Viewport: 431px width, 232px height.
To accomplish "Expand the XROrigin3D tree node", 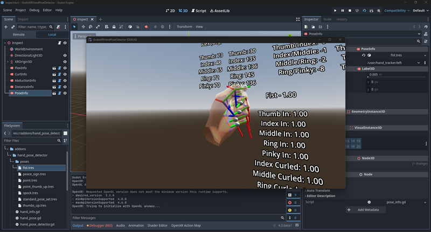I will 8,62.
